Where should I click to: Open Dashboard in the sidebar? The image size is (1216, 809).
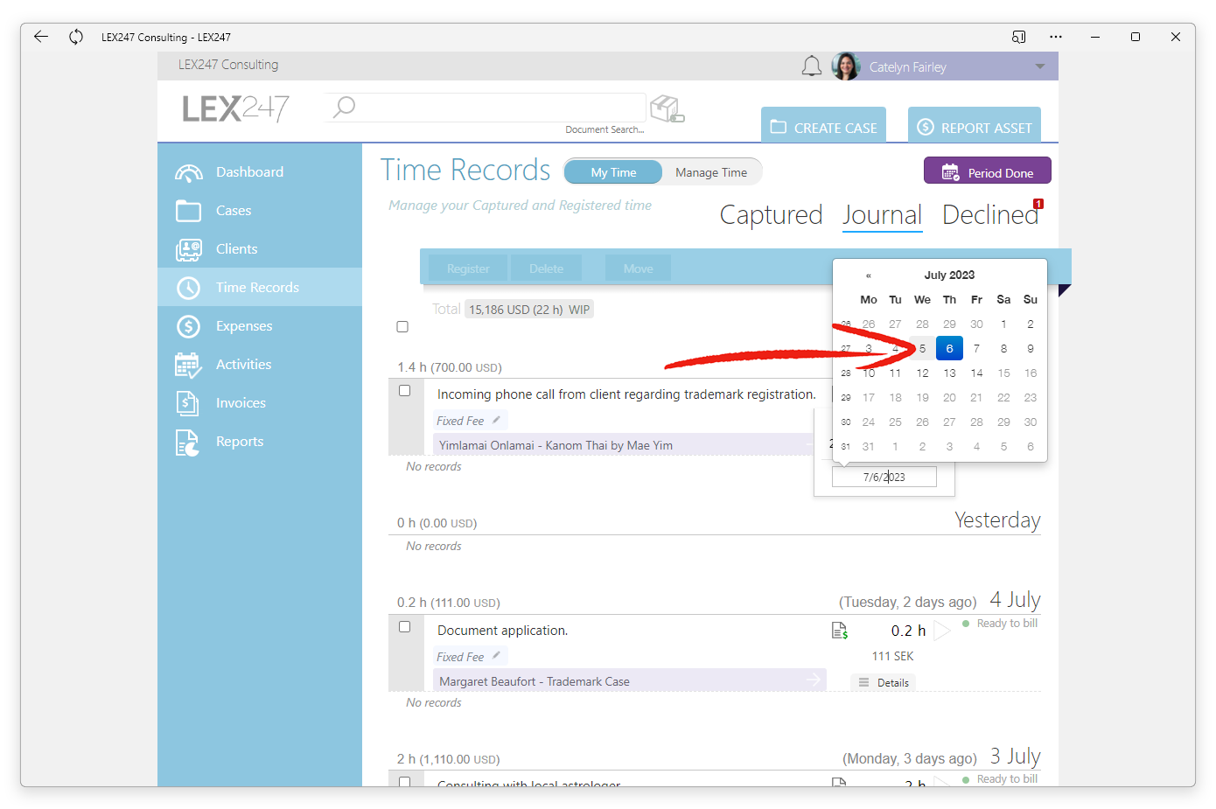[260, 172]
